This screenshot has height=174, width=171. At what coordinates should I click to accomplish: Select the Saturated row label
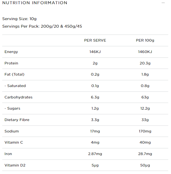pyautogui.click(x=15, y=86)
